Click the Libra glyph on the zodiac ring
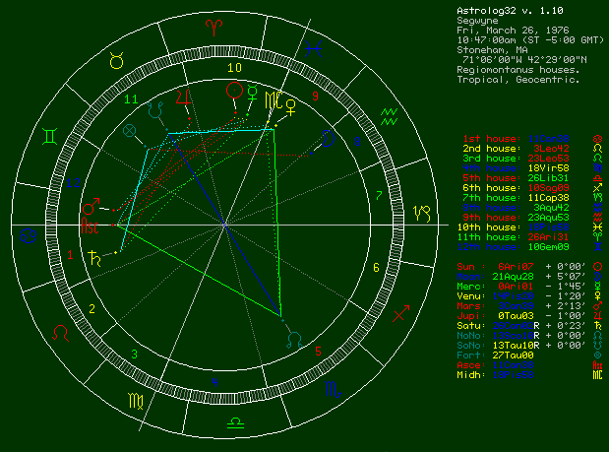The height and width of the screenshot is (452, 609). click(235, 422)
